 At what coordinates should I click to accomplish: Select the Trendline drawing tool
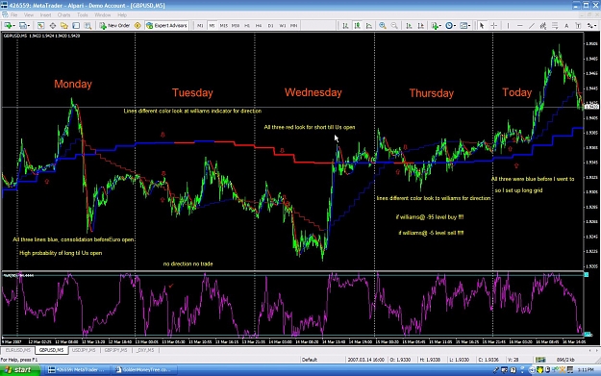click(x=532, y=25)
